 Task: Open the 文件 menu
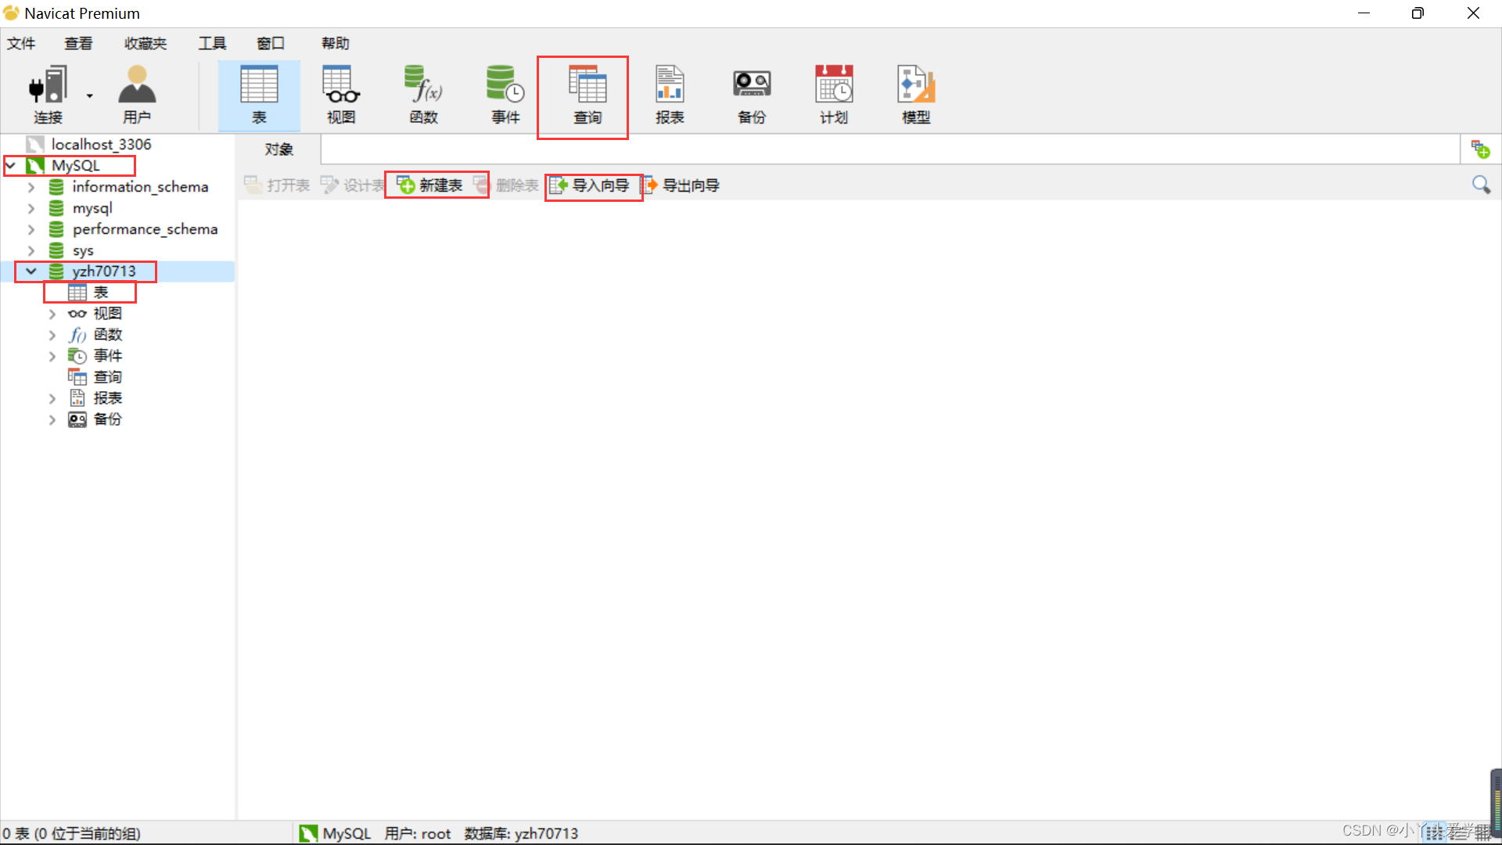coord(21,43)
